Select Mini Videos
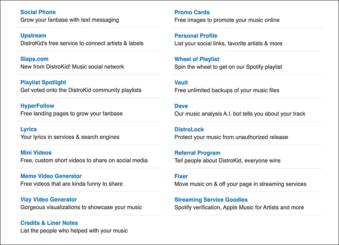Image resolution: width=339 pixels, height=245 pixels. [x=36, y=152]
